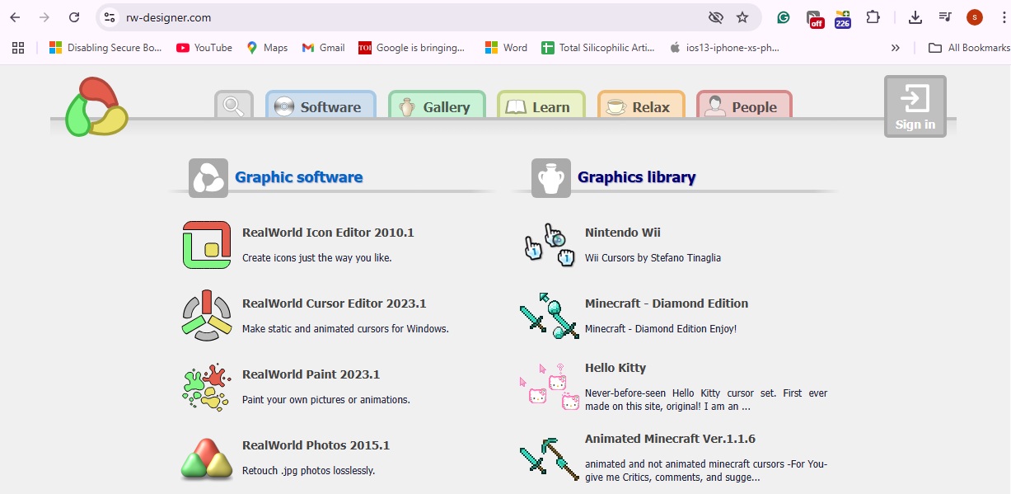Click the extension icon showing 226 badge
Image resolution: width=1011 pixels, height=494 pixels.
point(842,18)
